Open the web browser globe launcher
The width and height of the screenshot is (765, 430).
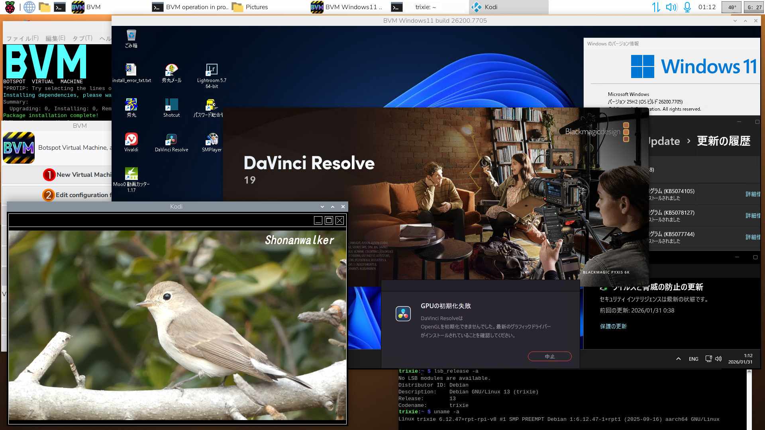coord(29,7)
